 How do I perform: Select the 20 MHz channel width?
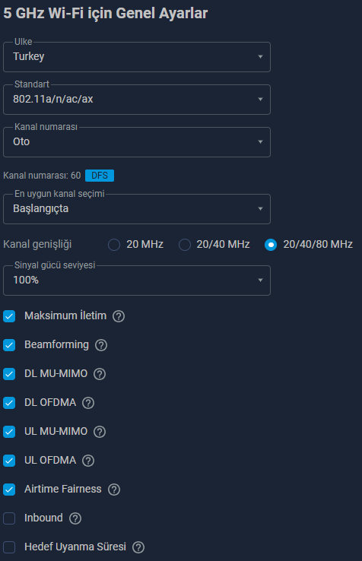click(114, 245)
